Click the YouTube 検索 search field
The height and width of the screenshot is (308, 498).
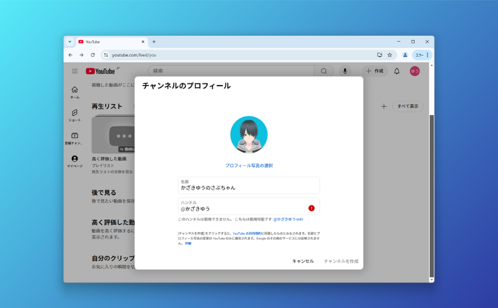click(x=231, y=71)
